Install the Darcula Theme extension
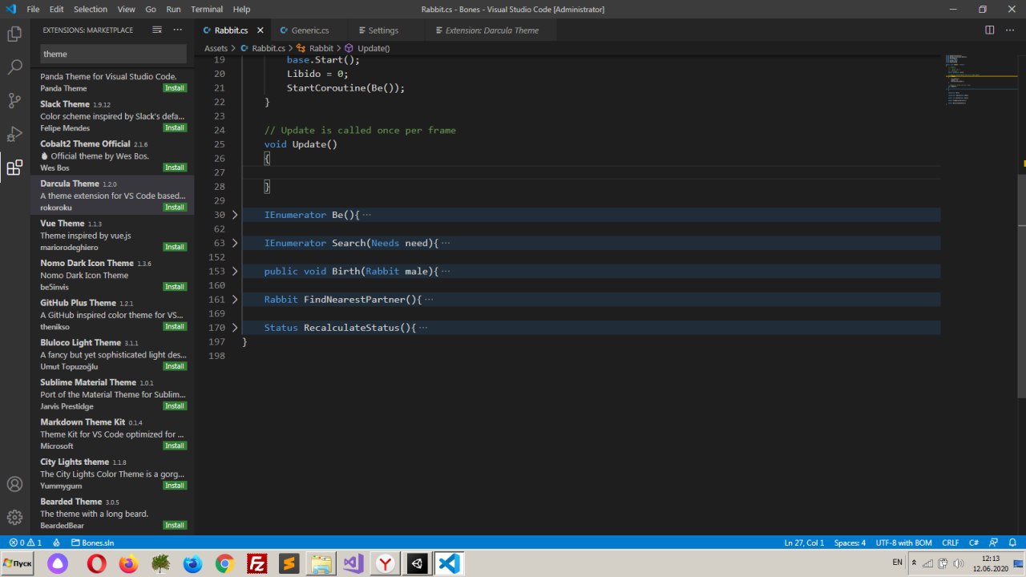 coord(175,208)
